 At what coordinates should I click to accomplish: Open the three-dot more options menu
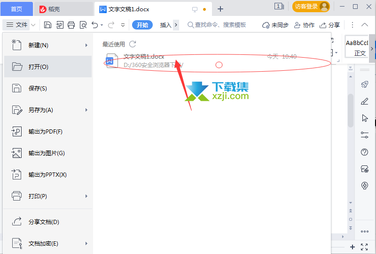tap(352, 25)
